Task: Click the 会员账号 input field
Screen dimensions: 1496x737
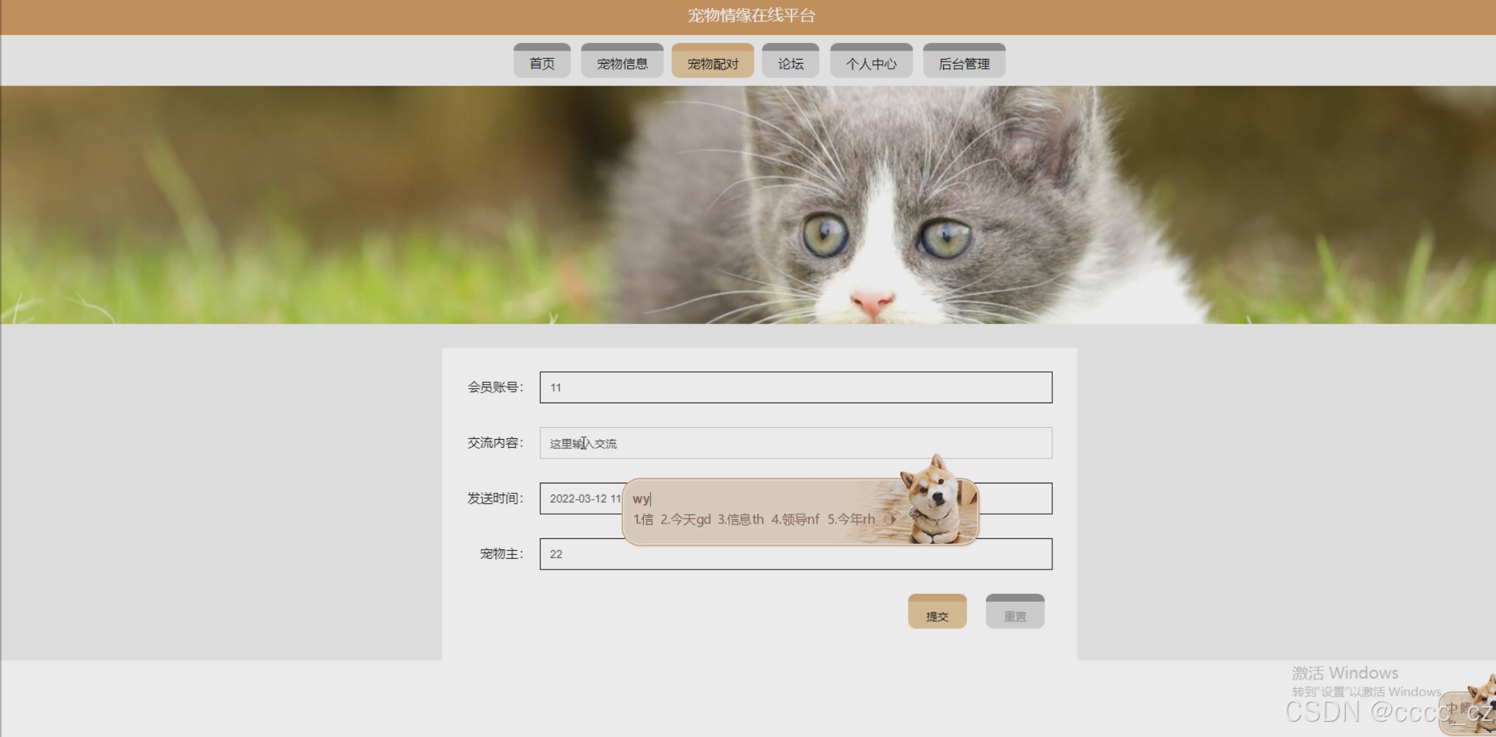Action: point(795,387)
